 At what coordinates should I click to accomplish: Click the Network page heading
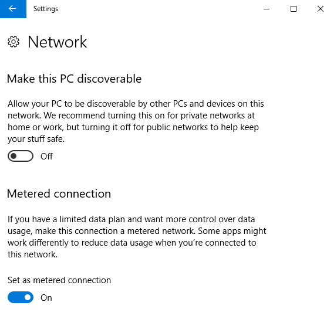point(57,42)
